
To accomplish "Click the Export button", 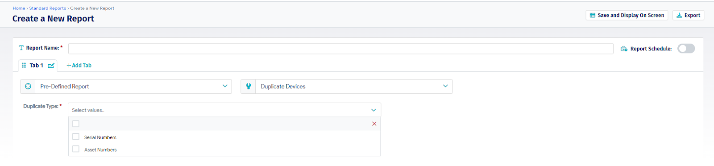I will (x=688, y=15).
